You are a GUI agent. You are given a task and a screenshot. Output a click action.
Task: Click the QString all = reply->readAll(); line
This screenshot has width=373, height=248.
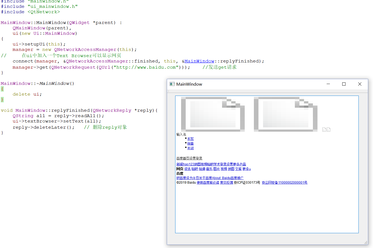point(58,116)
